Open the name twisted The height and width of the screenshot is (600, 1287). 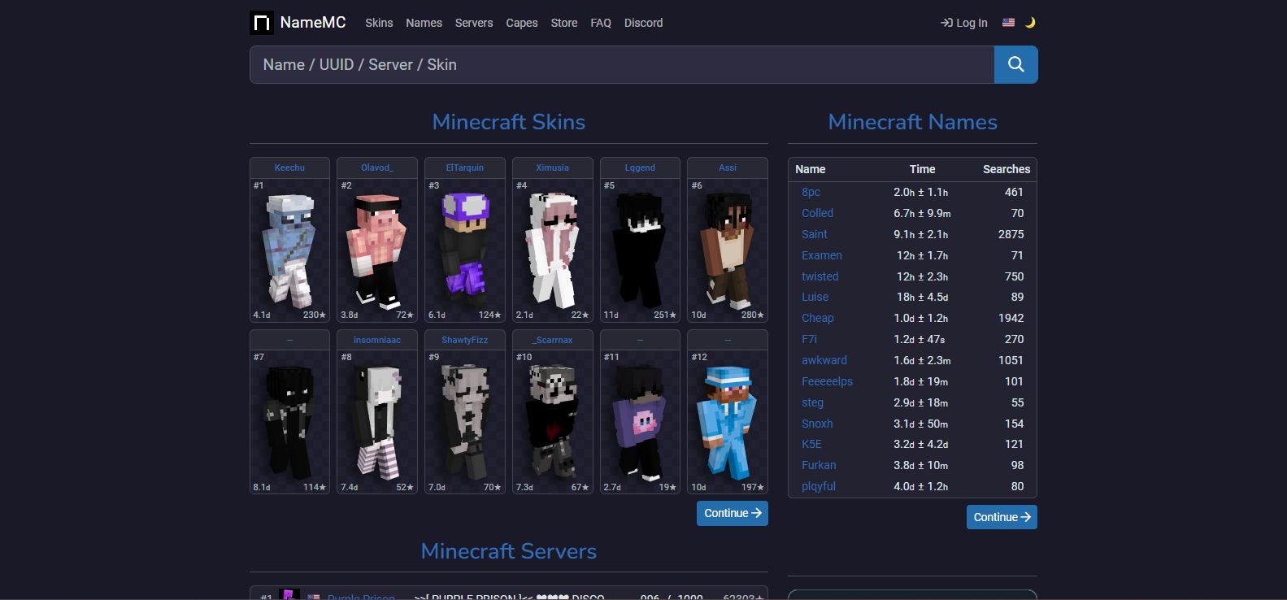(820, 276)
